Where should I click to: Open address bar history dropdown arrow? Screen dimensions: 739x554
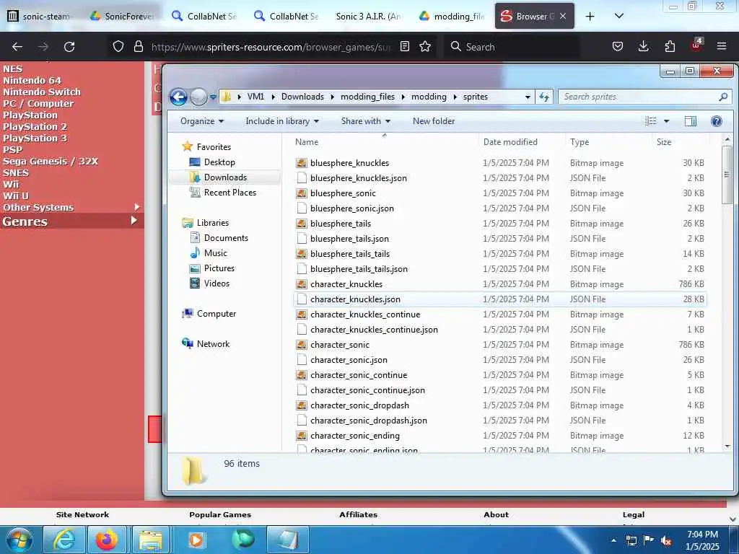(528, 97)
